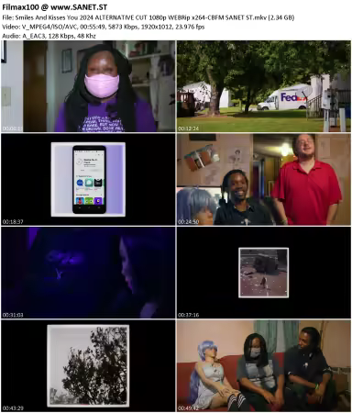Screen dimensions: 352x413
Task: Click the 00:12:24 timestamp label
Action: point(188,128)
